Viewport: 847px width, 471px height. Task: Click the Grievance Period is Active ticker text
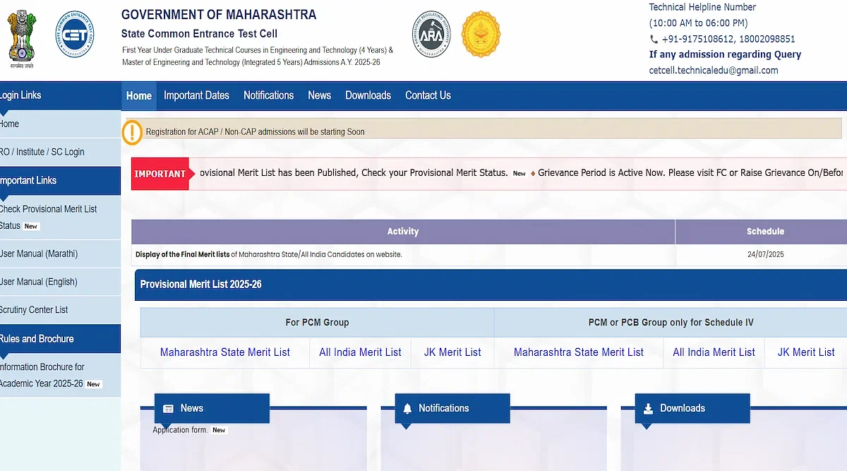click(x=691, y=173)
